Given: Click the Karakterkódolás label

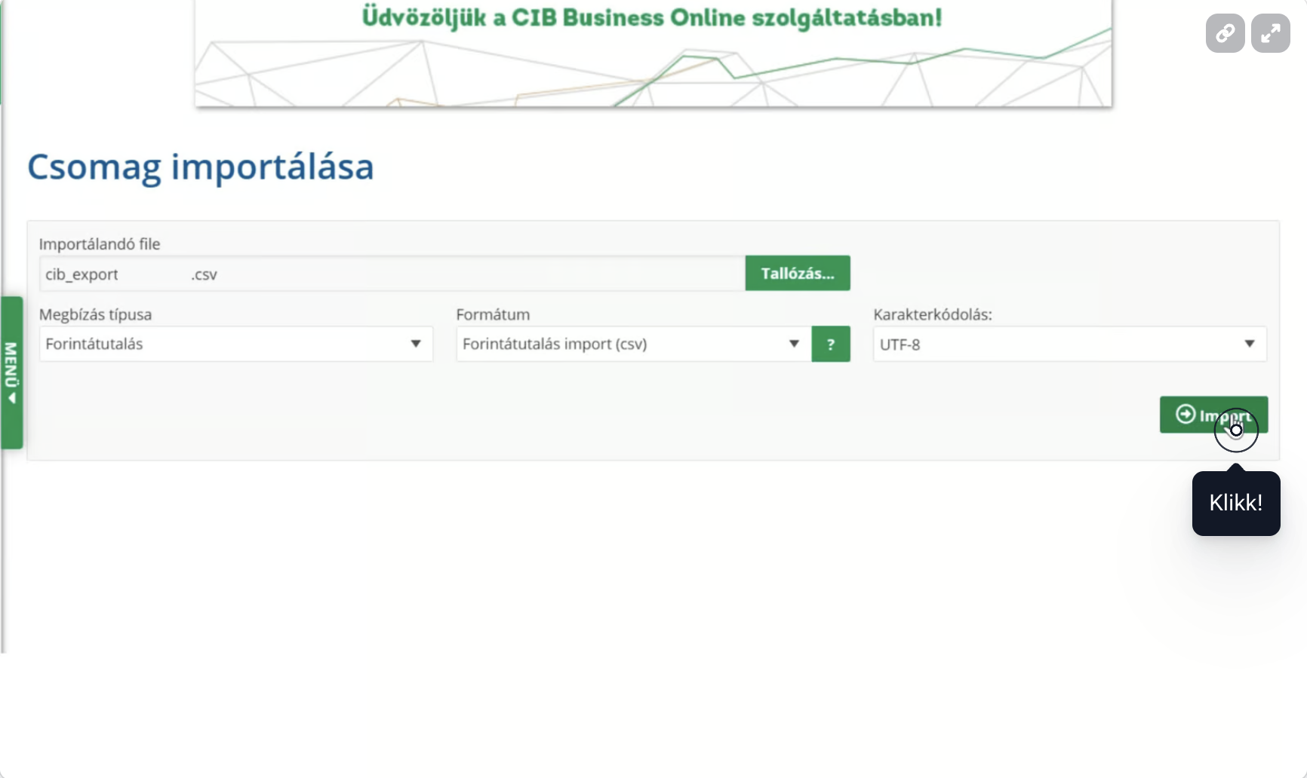Looking at the screenshot, I should click(x=933, y=314).
